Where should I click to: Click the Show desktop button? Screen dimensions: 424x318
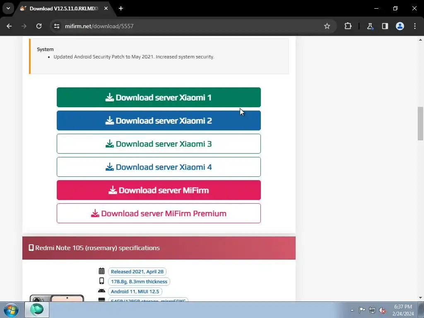point(421,310)
